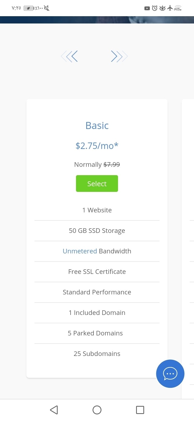194x421 pixels.
Task: Select the Basic hosting plan
Action: pyautogui.click(x=97, y=184)
